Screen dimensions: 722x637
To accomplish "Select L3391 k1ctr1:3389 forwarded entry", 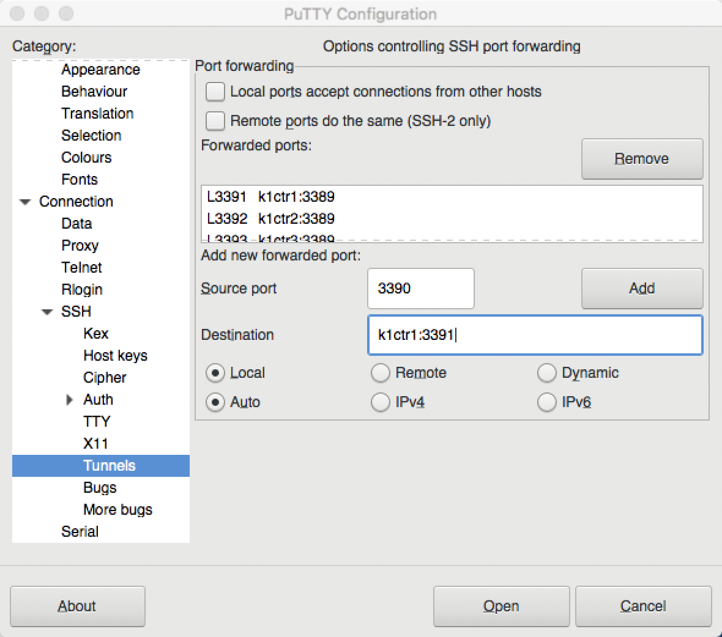I will pos(271,197).
